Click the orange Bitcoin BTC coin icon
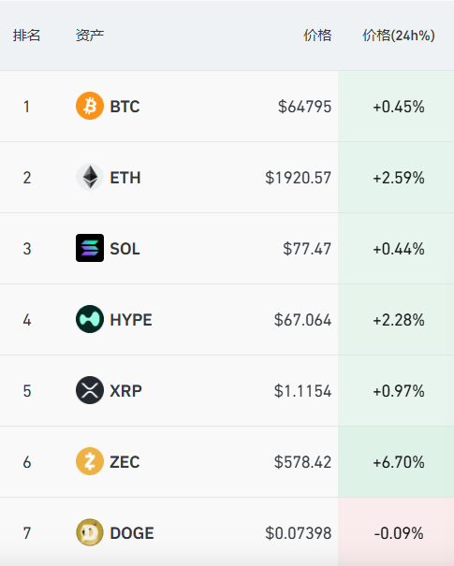 [x=90, y=106]
